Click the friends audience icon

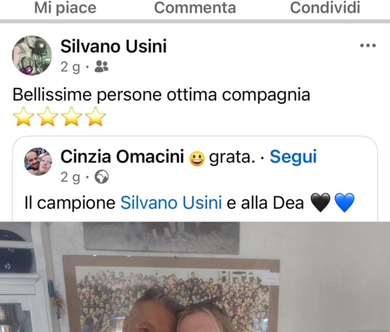tap(101, 66)
